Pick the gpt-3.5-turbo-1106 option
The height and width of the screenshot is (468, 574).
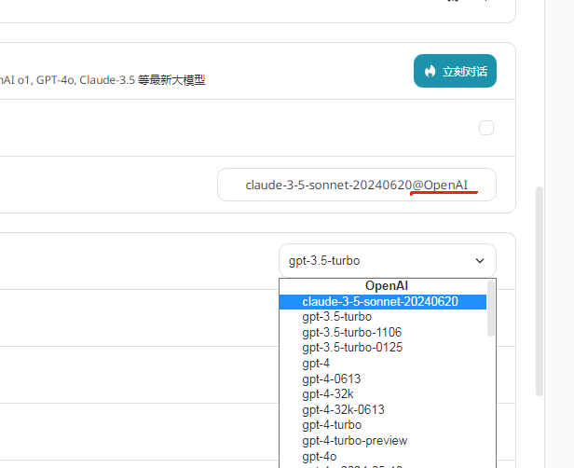(x=383, y=332)
